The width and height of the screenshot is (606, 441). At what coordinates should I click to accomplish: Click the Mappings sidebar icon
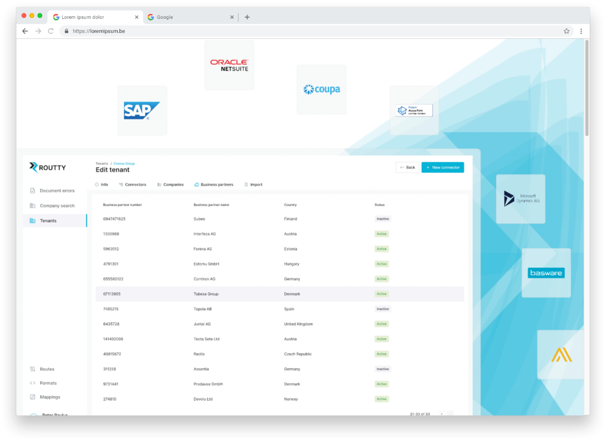(32, 397)
